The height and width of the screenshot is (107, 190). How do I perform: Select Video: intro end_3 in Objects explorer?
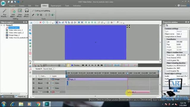tap(15, 30)
